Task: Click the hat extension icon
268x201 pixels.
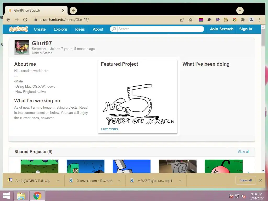Action: coord(209,20)
